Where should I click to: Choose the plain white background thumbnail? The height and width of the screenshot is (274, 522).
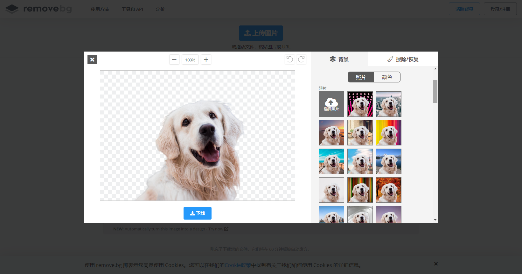(x=331, y=190)
